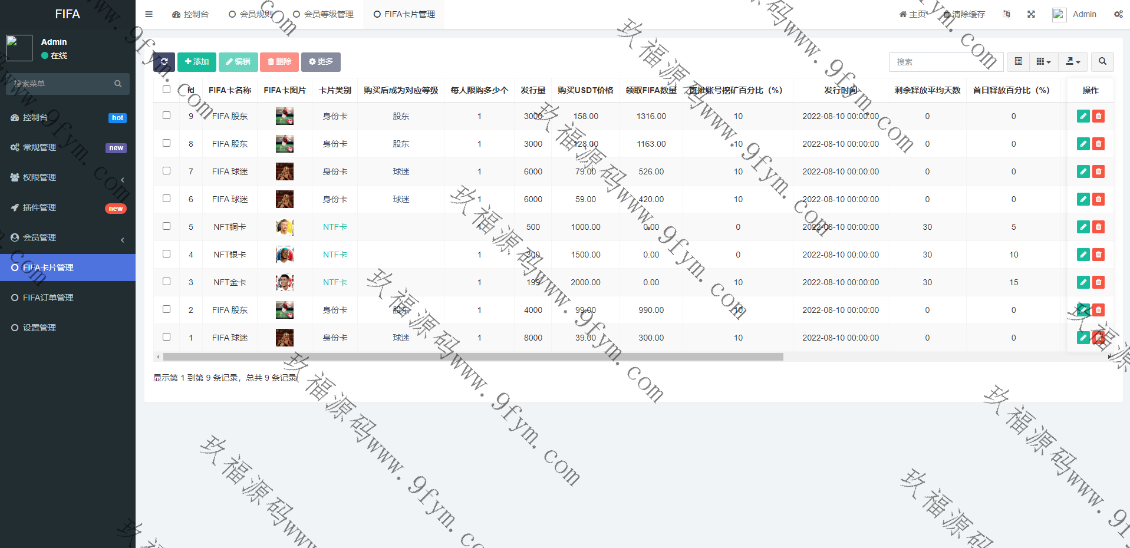Tick the checkbox for row id 5
The image size is (1130, 548).
click(166, 226)
